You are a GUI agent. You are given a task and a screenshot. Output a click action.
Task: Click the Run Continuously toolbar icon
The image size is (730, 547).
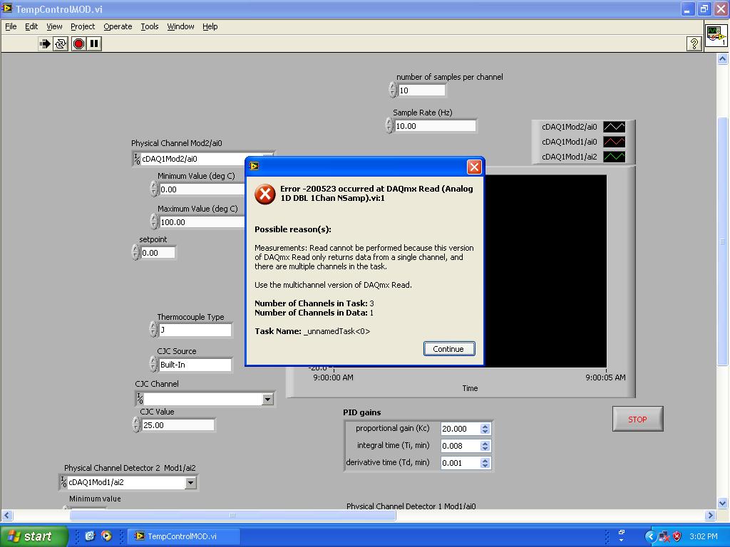point(61,43)
